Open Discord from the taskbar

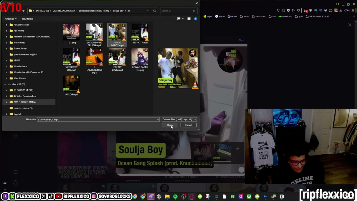pos(151,197)
